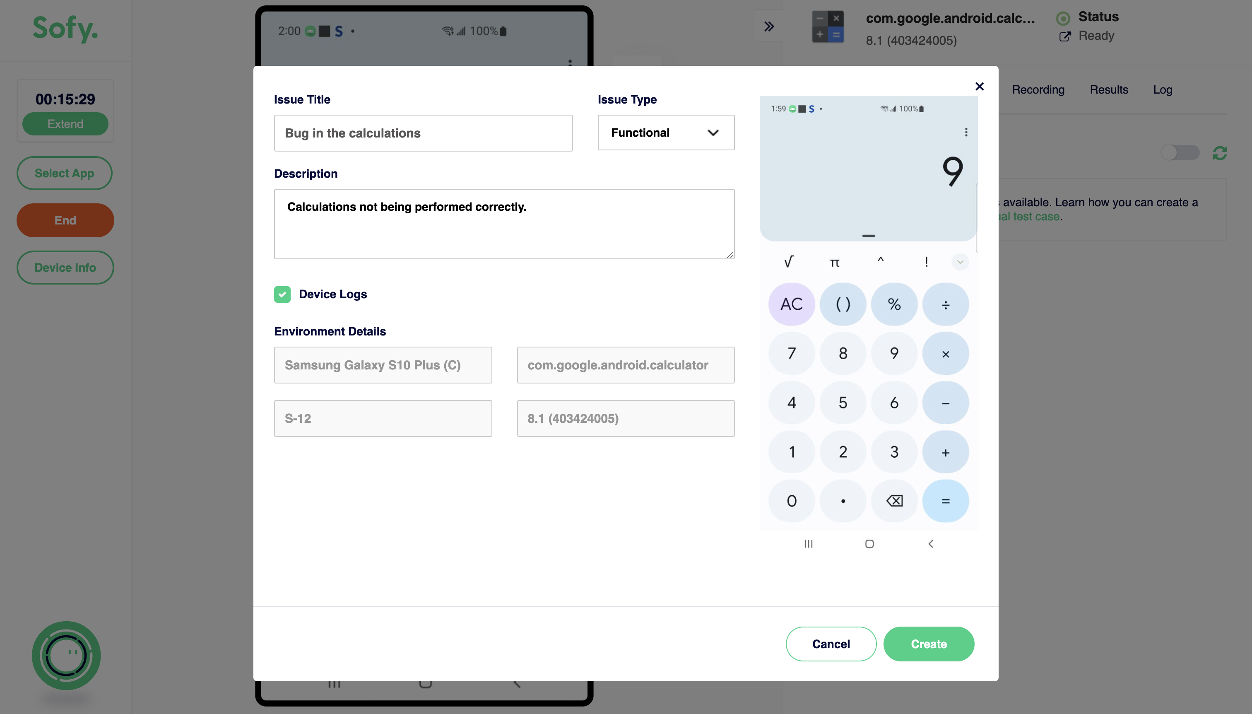Image resolution: width=1252 pixels, height=714 pixels.
Task: Click the session timer 00:15:29
Action: tap(65, 99)
